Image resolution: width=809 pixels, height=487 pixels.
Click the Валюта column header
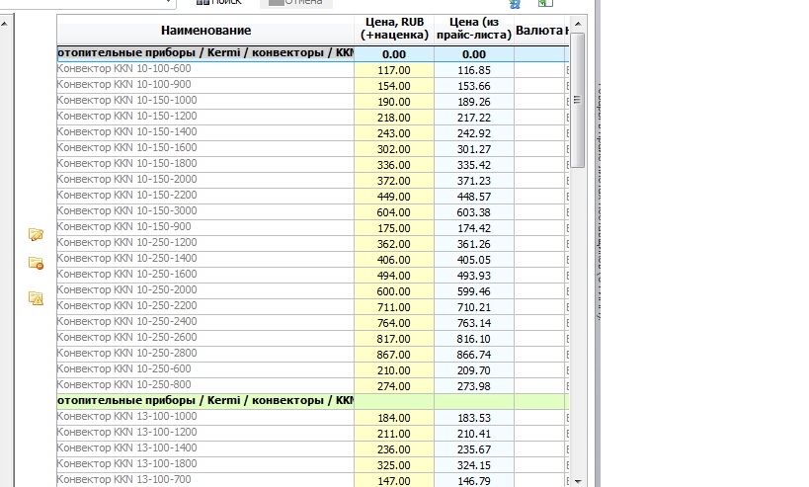tap(541, 31)
